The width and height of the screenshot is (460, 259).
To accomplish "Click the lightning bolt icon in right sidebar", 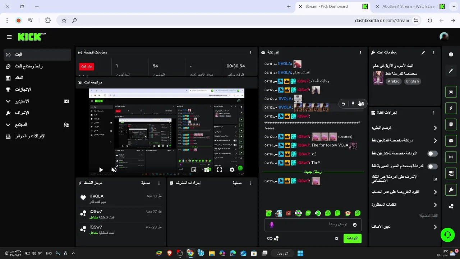I will (x=451, y=108).
